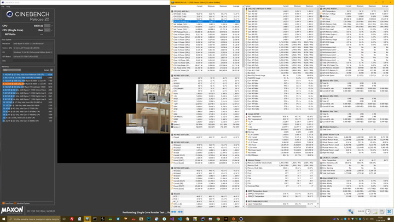The image size is (394, 222).
Task: Open HWiNFO network remote-monitoring icon
Action: click(351, 212)
